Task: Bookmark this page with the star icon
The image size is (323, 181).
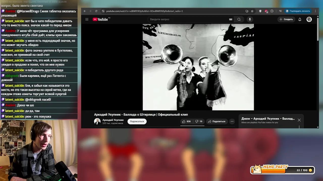Action: click(252, 11)
